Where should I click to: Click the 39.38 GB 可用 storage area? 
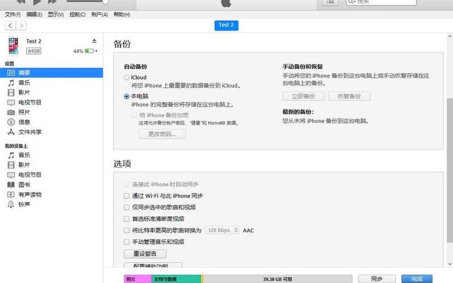coord(277,279)
